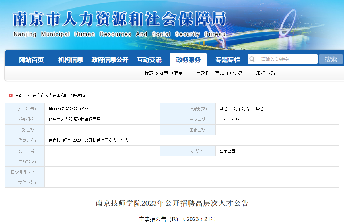Open the 互动交流 nav tab
The height and width of the screenshot is (223, 344).
149,60
